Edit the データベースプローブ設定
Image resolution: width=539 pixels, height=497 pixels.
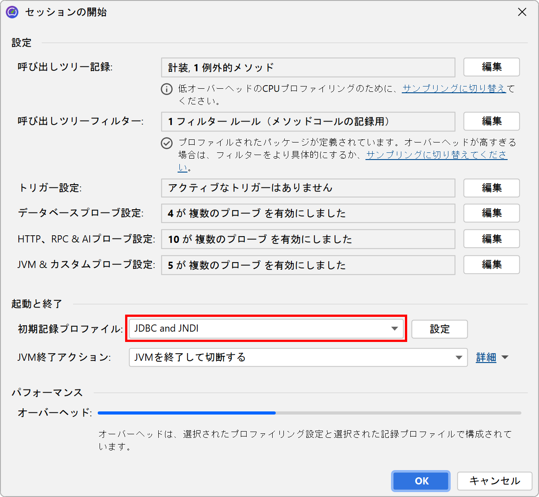pos(491,213)
